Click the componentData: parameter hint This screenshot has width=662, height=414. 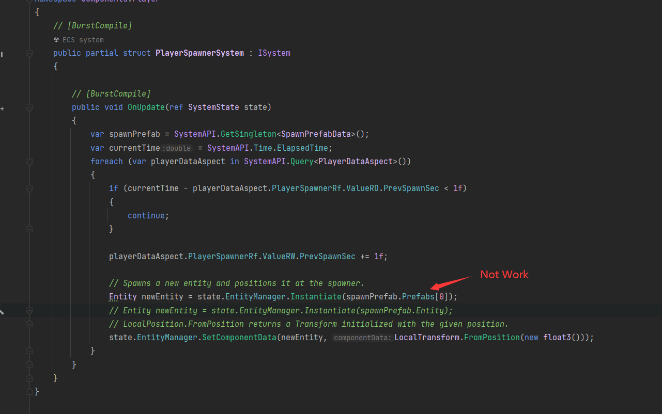[362, 337]
